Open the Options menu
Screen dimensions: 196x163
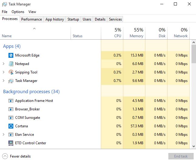point(18,12)
